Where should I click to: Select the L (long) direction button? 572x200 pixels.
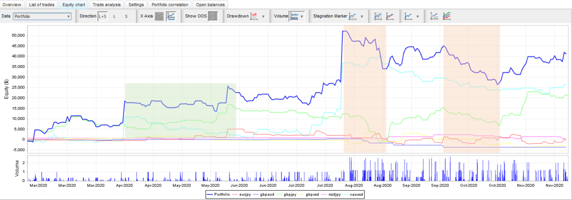click(114, 16)
